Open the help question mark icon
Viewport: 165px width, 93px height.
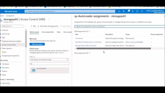coord(137,11)
